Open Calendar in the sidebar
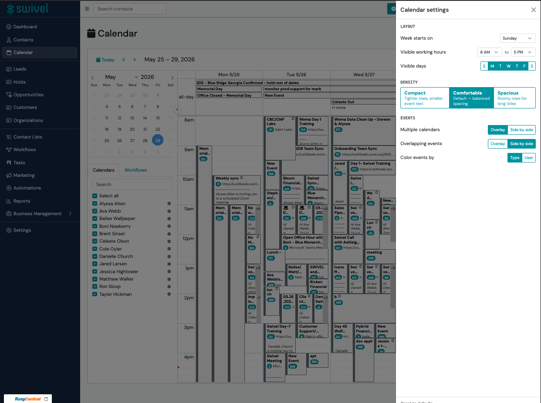The height and width of the screenshot is (403, 541). 40,52
